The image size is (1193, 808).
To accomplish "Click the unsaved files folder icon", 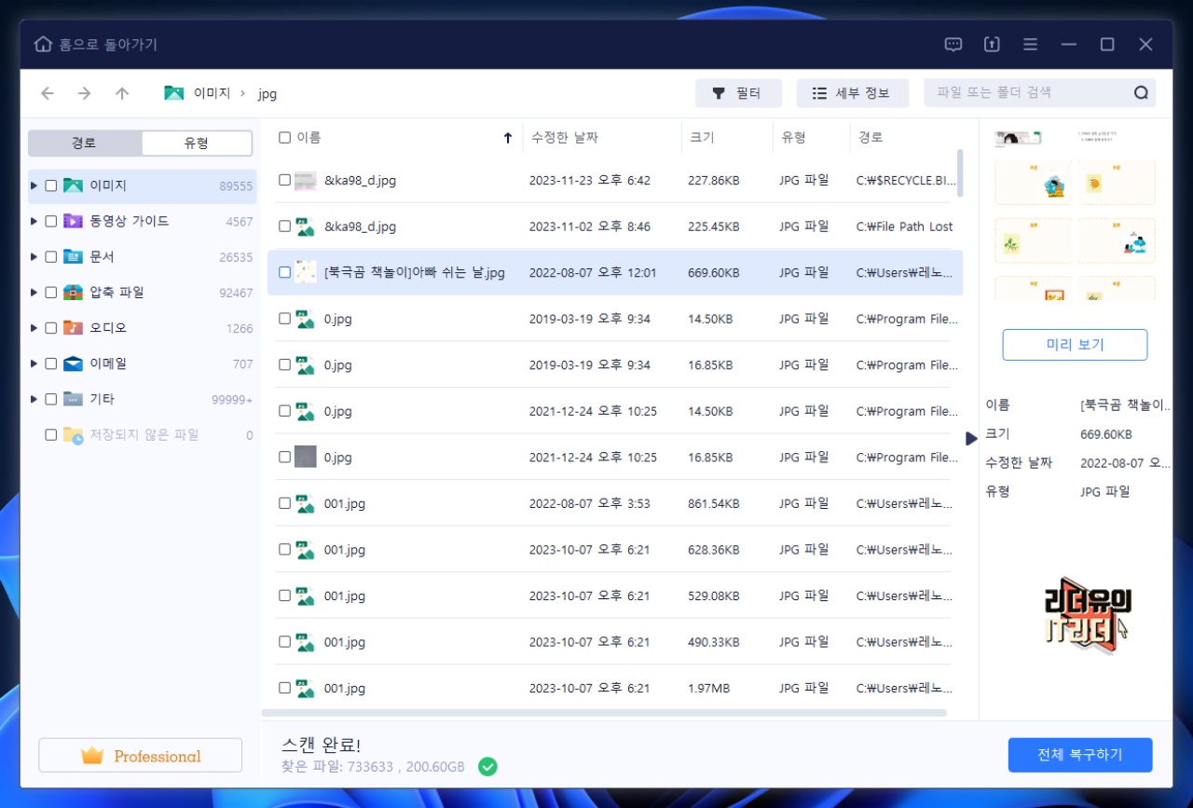I will point(73,435).
